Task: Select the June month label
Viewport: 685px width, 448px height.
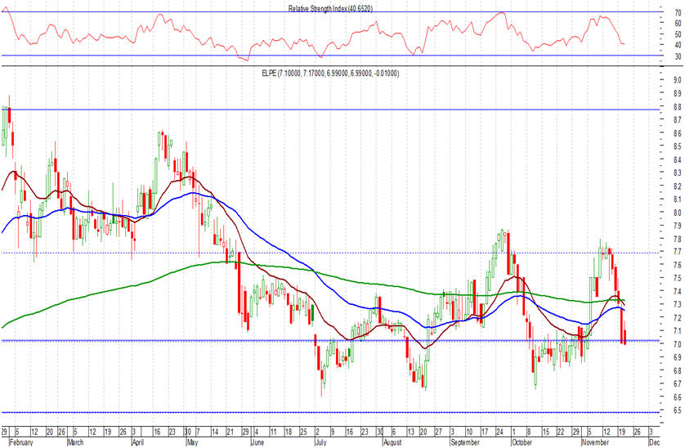Action: [257, 442]
